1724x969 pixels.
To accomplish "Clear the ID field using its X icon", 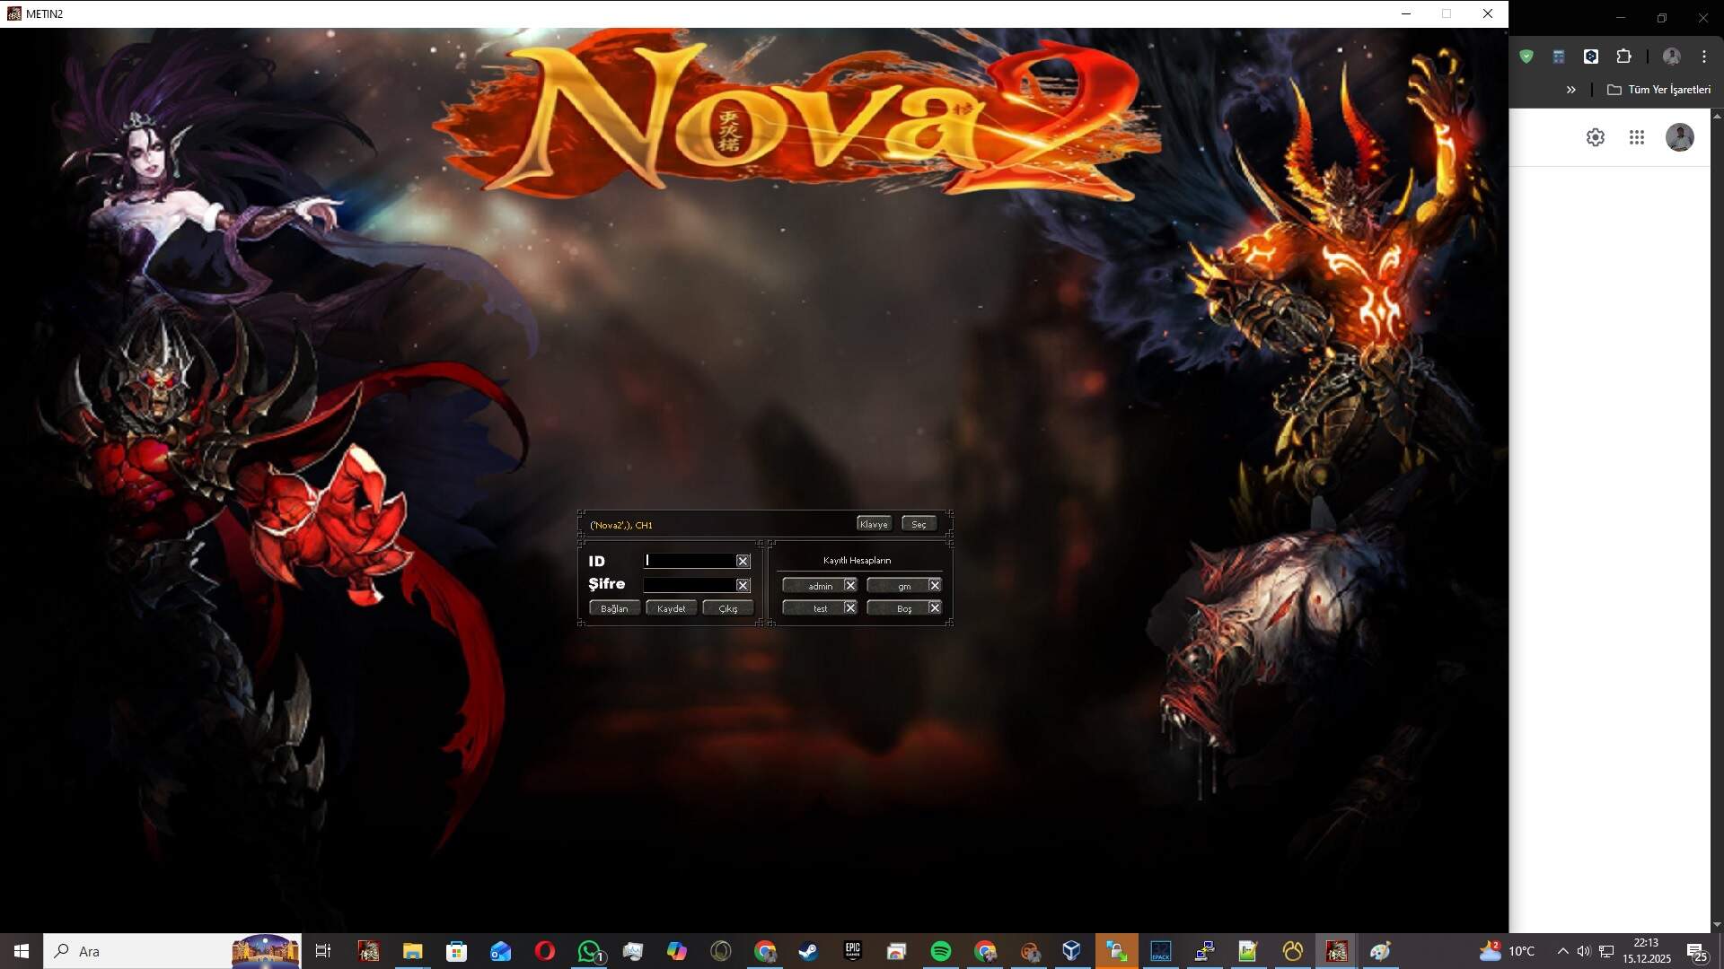I will (x=743, y=561).
